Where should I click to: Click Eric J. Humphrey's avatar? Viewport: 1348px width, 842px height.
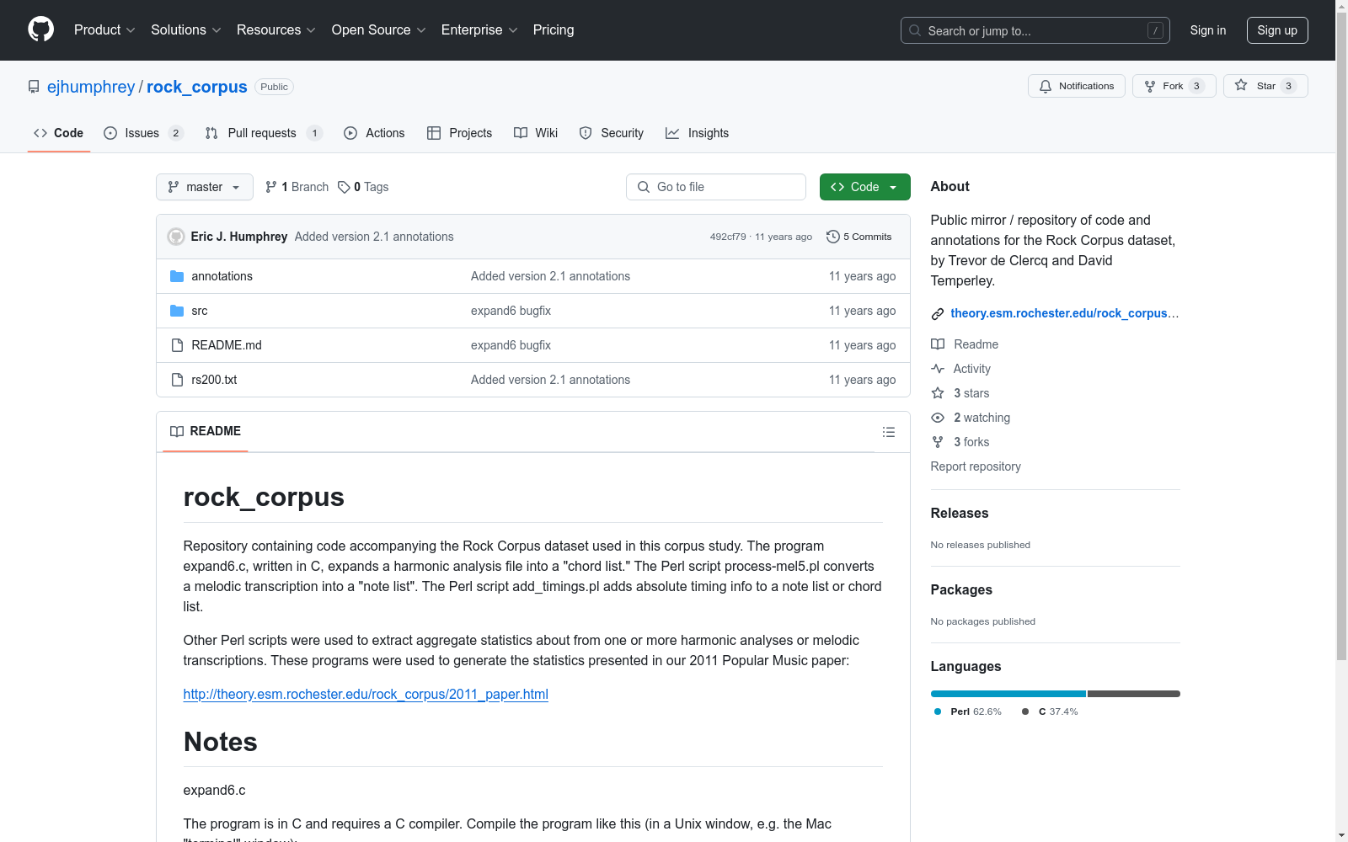(176, 237)
